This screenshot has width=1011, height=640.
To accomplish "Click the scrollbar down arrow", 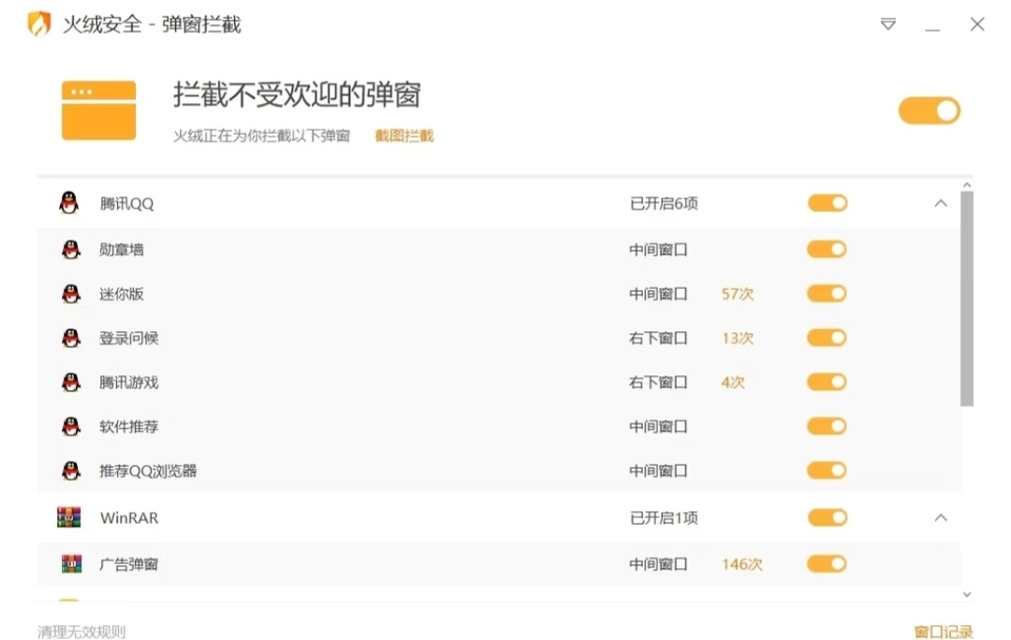I will 966,594.
